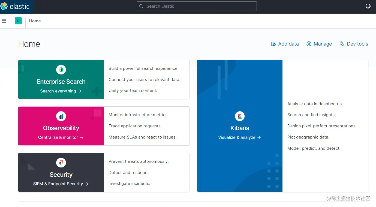
Task: Click 'Search and find insights.' text
Action: click(312, 115)
